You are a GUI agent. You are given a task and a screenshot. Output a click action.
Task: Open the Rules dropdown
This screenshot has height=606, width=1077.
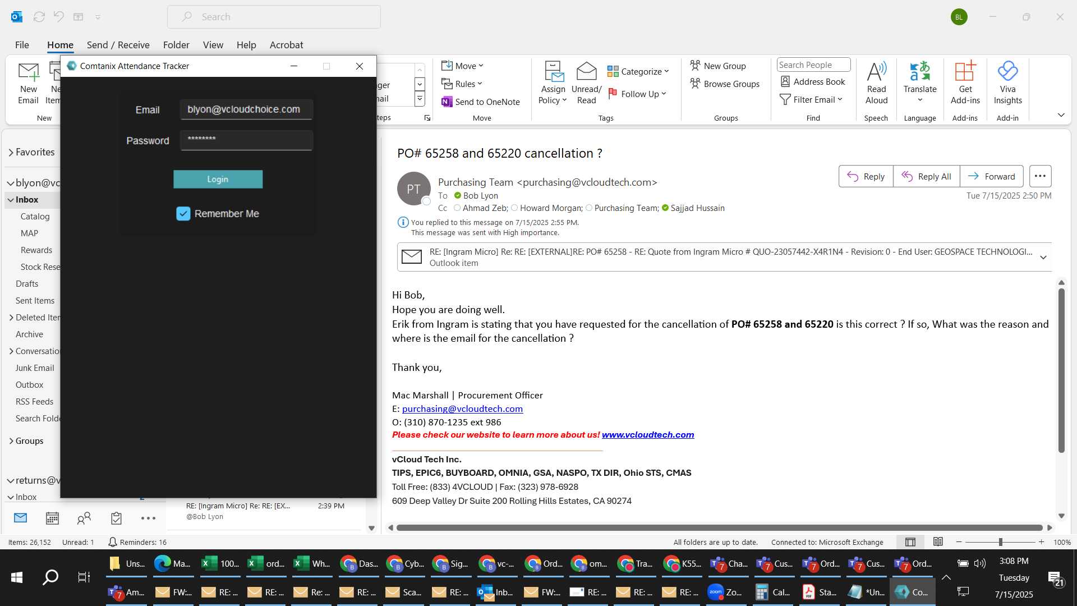coord(462,84)
